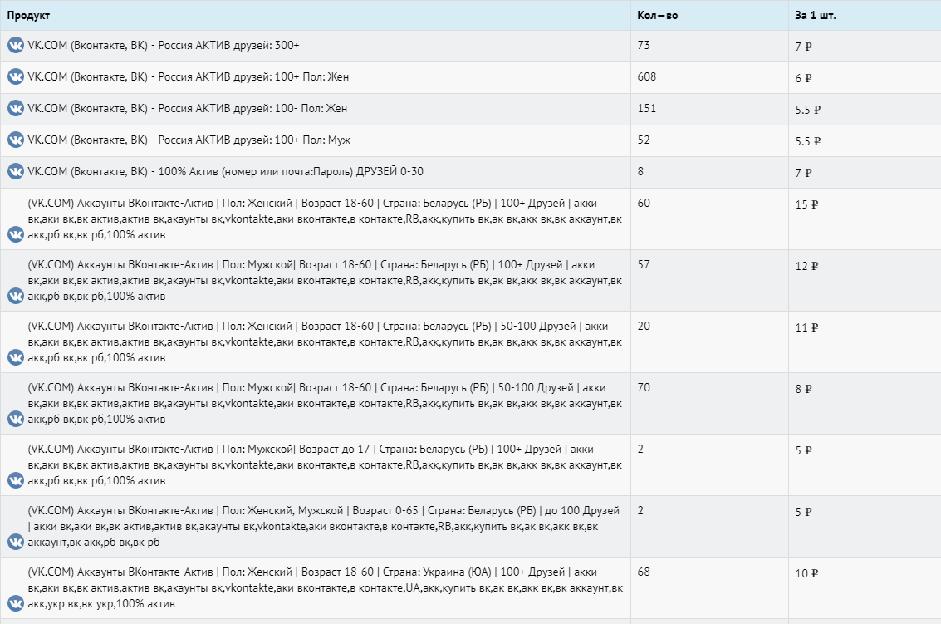Select quantity value '151'
This screenshot has width=941, height=624.
click(x=647, y=108)
